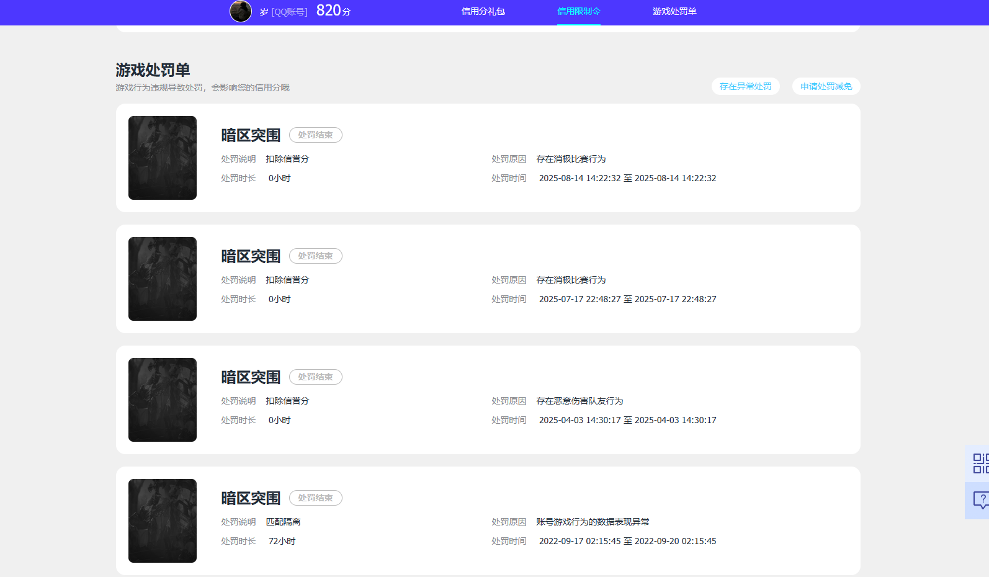Image resolution: width=989 pixels, height=577 pixels.
Task: Click the 存在异常处罚 button
Action: click(745, 86)
